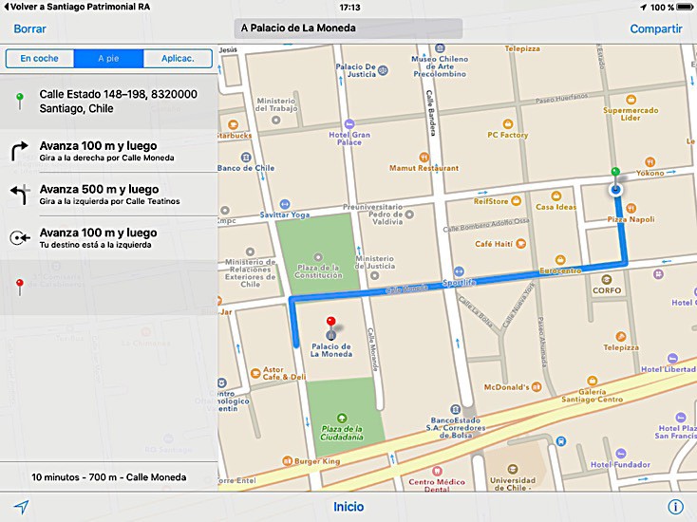Select the McDonald's restaurant marker
Image resolution: width=697 pixels, height=522 pixels.
[x=537, y=386]
